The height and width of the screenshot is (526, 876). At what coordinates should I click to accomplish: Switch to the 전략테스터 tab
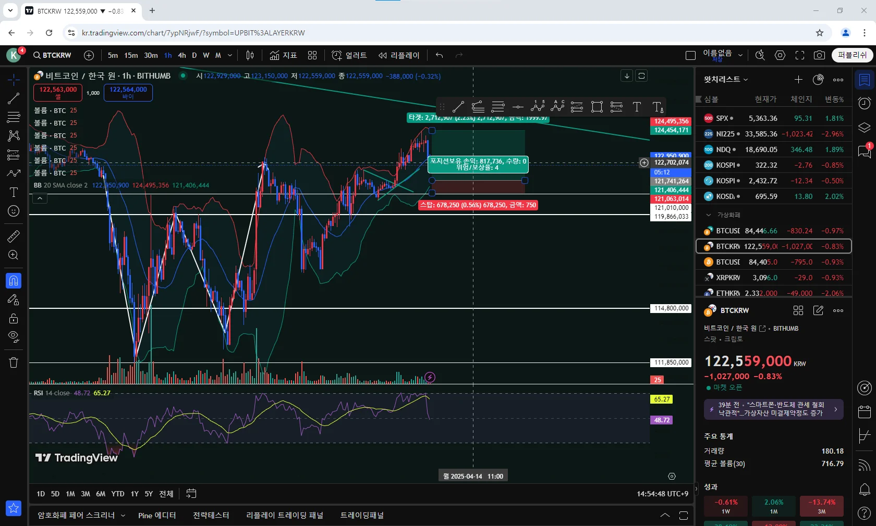click(211, 515)
